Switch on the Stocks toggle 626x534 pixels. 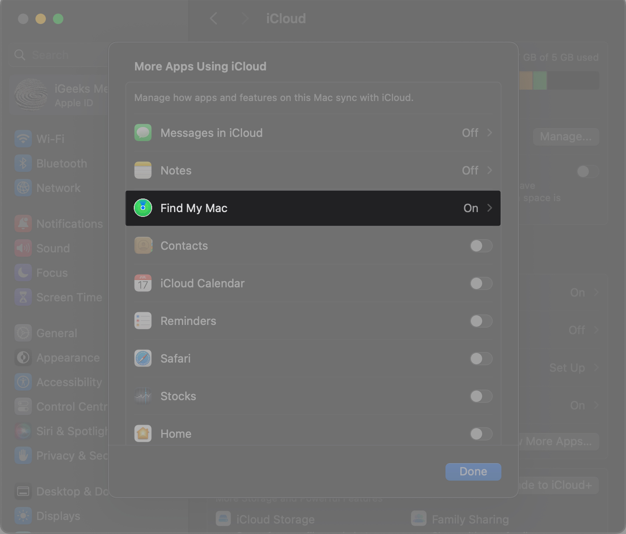click(x=481, y=396)
